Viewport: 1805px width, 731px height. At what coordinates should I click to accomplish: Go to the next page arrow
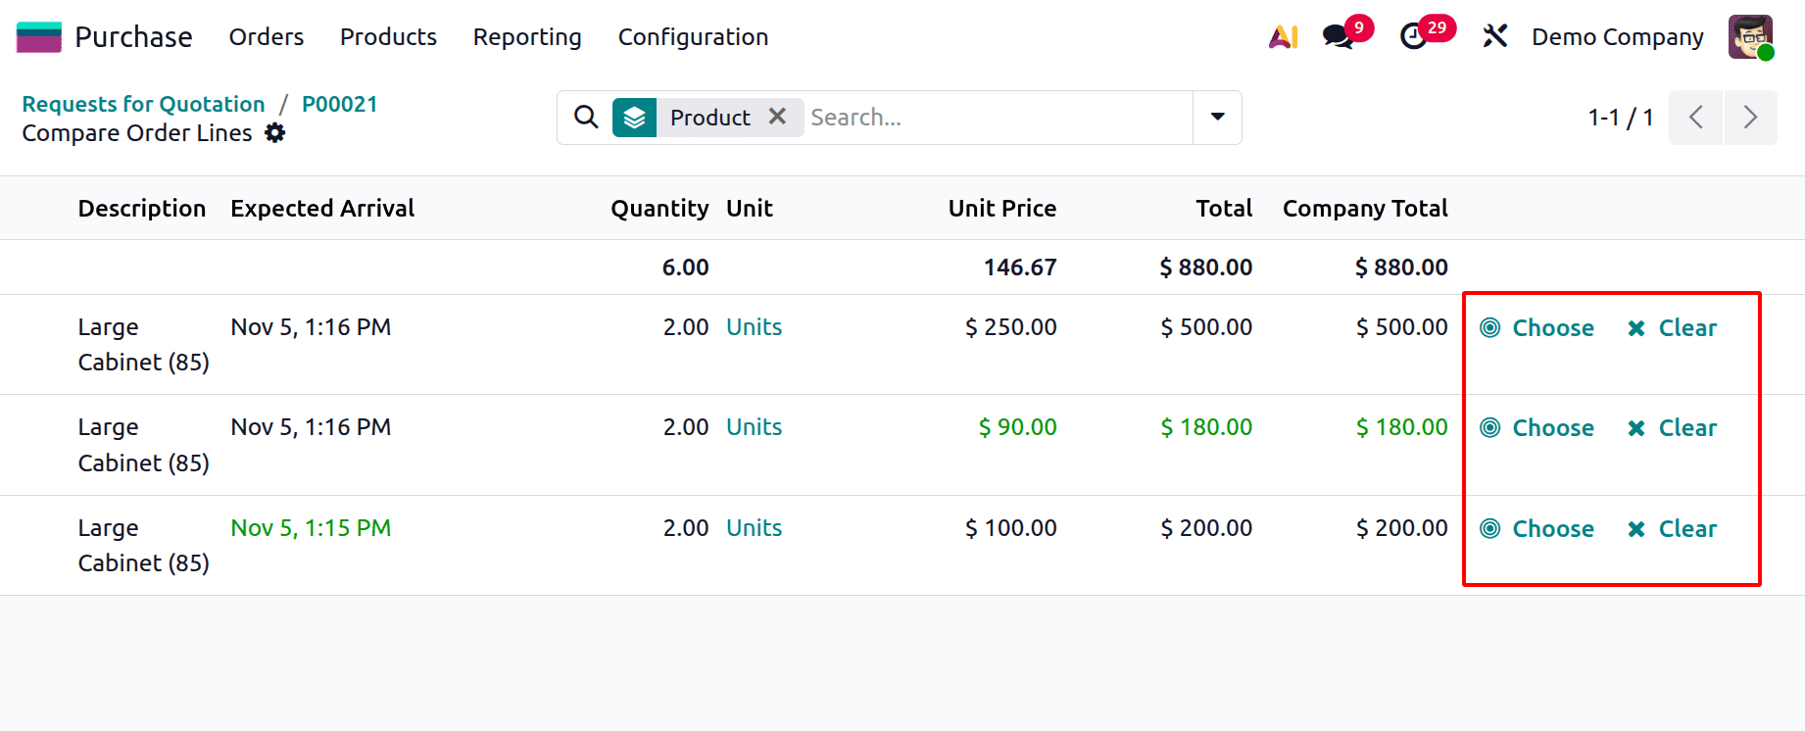click(x=1751, y=118)
